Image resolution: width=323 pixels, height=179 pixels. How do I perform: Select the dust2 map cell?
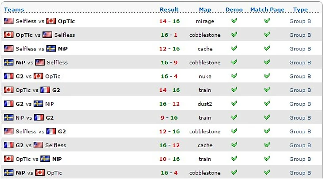[205, 104]
